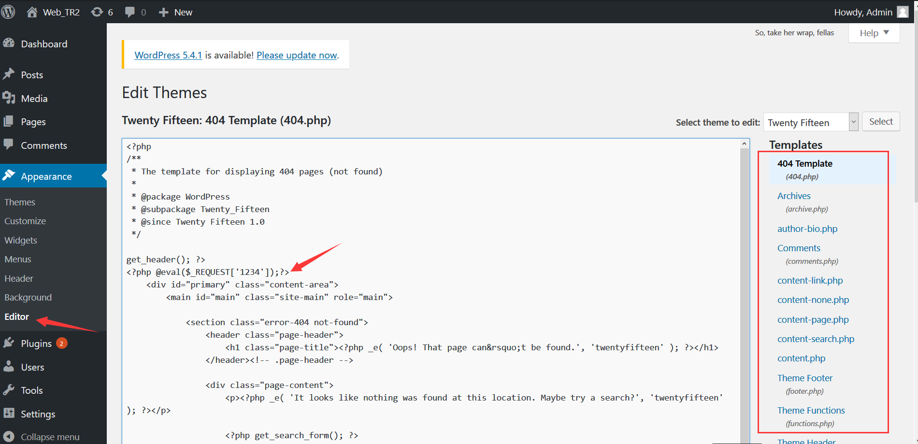Go to Menus submenu
The height and width of the screenshot is (444, 918).
coord(18,259)
